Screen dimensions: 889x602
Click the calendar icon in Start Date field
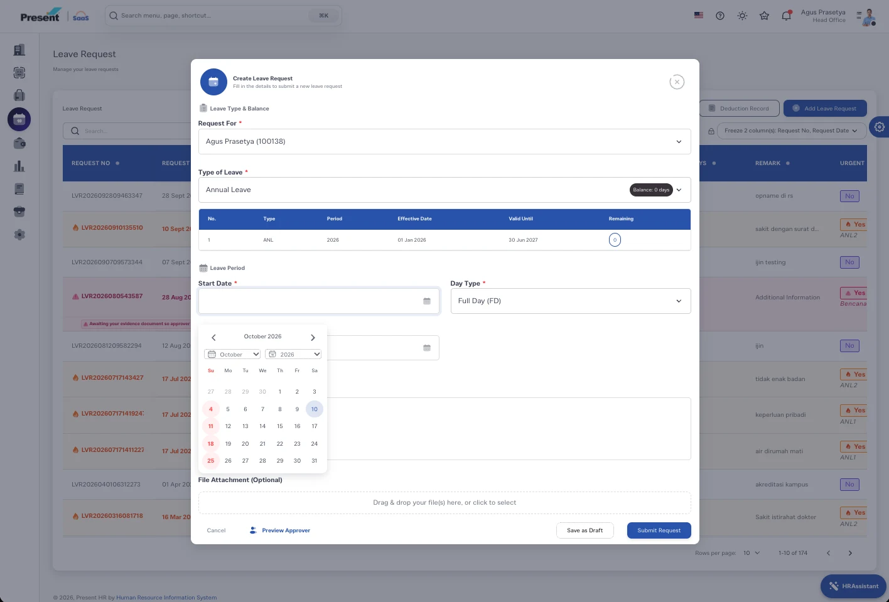427,301
